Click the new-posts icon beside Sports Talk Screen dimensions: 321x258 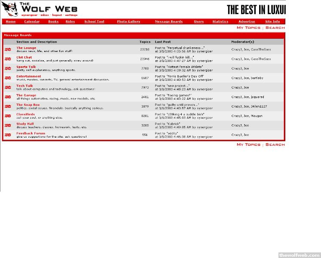pos(8,68)
